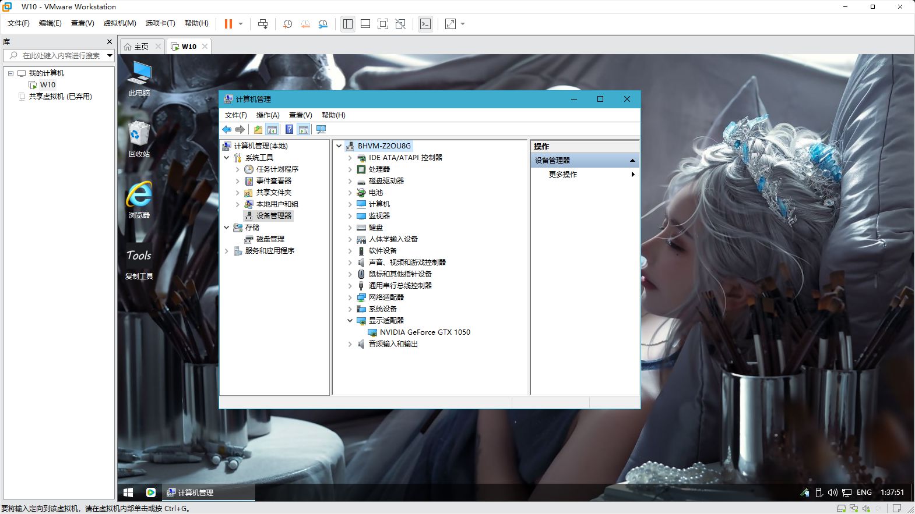Pause the virtual machine with orange button
Image resolution: width=915 pixels, height=514 pixels.
click(x=228, y=24)
